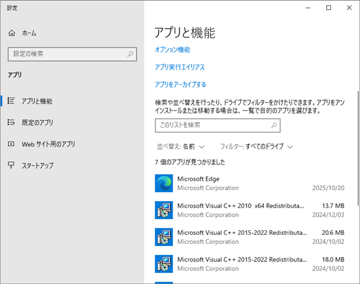The height and width of the screenshot is (284, 360).
Task: Click the アプリと機能 list icon
Action: pos(11,101)
